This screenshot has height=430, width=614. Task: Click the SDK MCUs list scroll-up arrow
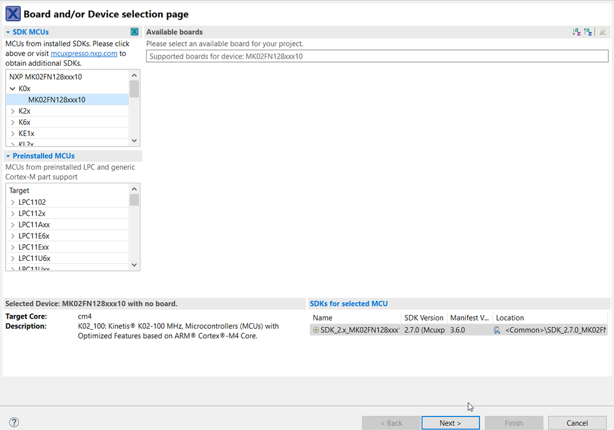tap(135, 75)
